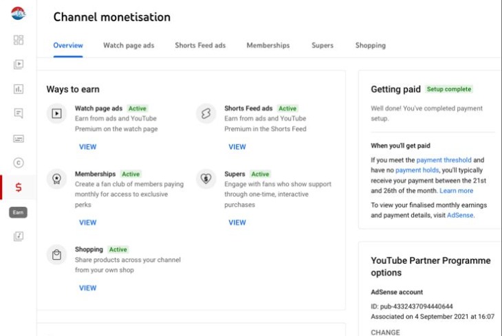Viewport: 502px width, 336px height.
Task: Open the payment holds link
Action: coord(417,170)
